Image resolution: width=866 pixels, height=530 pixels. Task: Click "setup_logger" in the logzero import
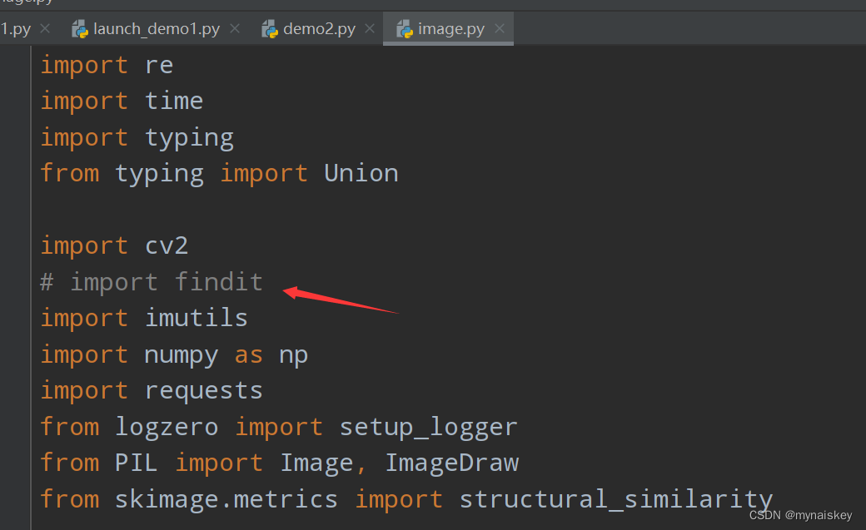pyautogui.click(x=428, y=427)
